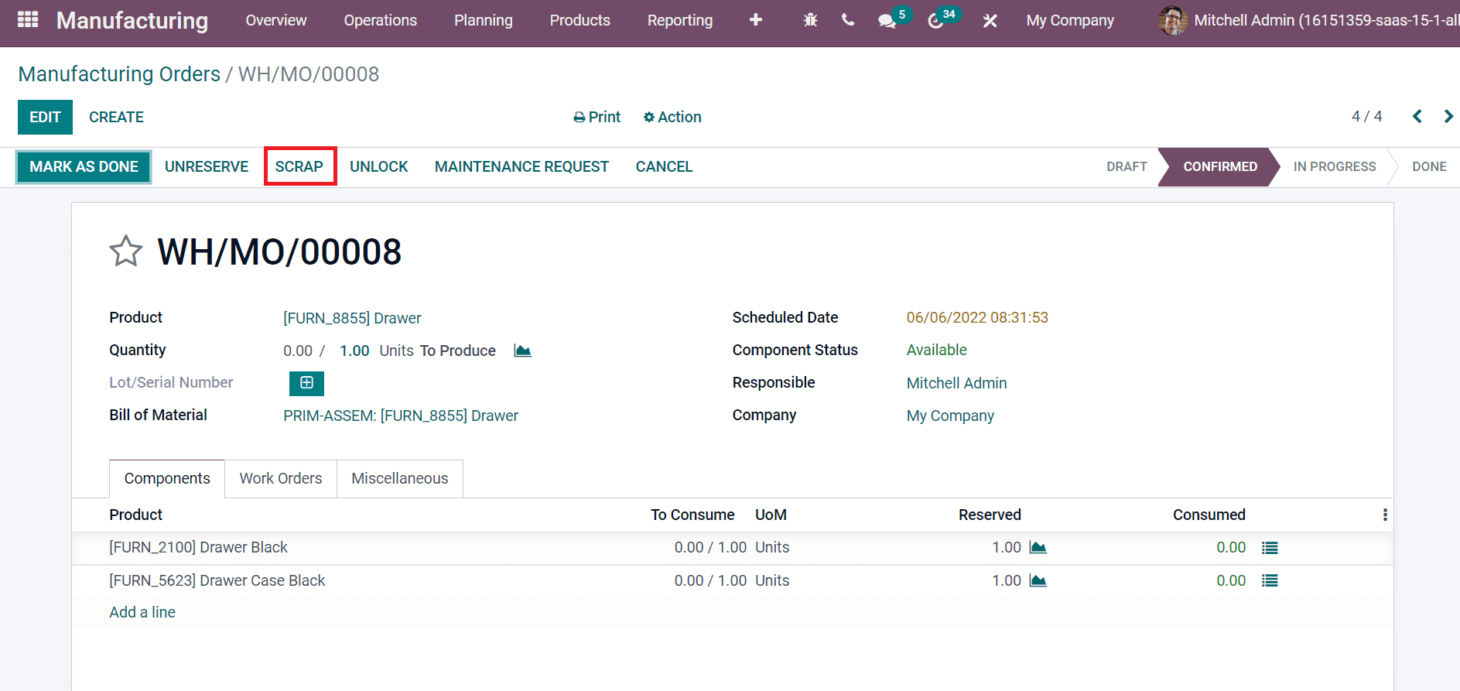The width and height of the screenshot is (1460, 691).
Task: Go back to Manufacturing Orders breadcrumb
Action: 119,74
